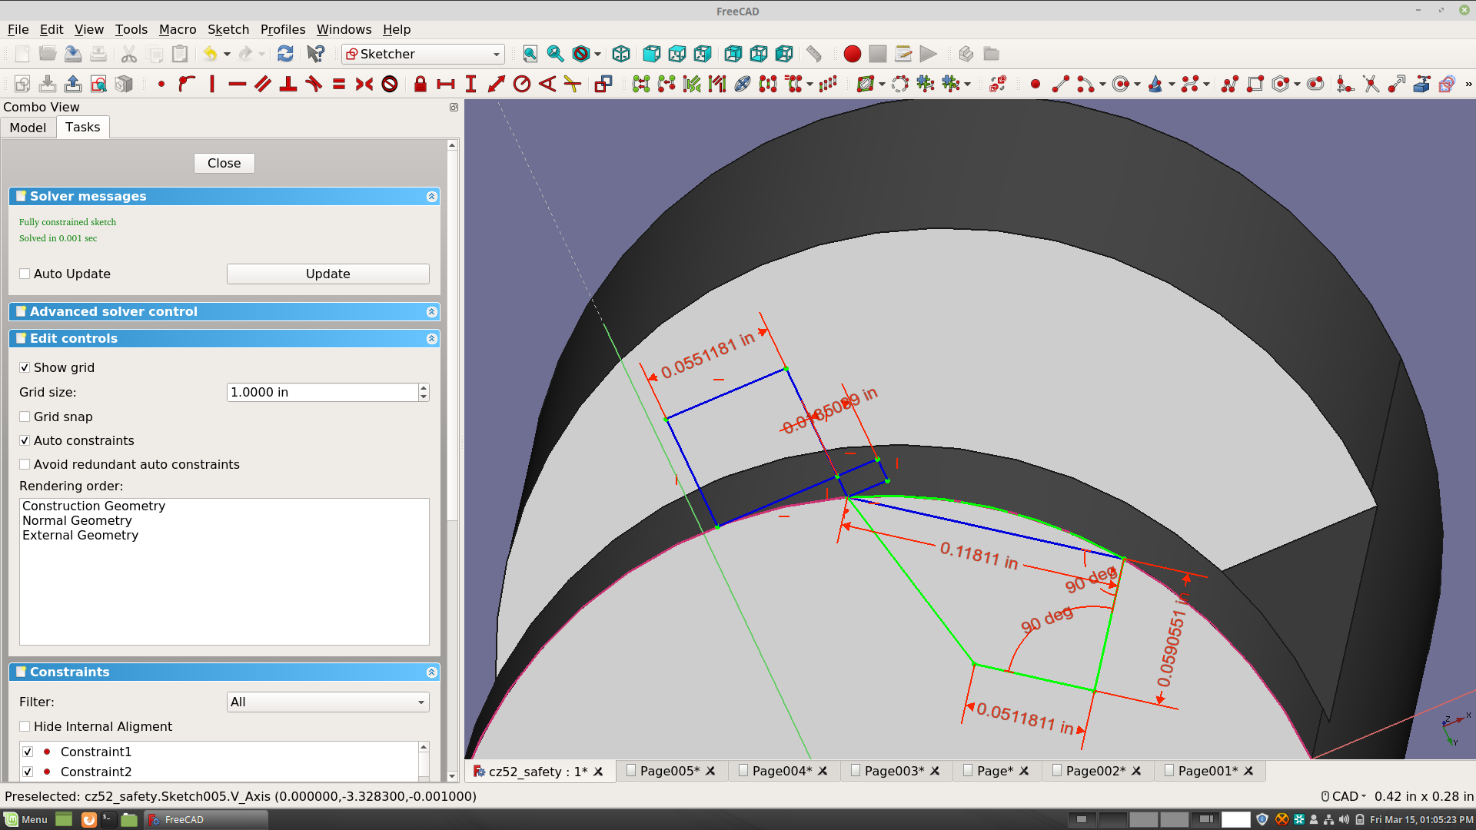Switch to the Model tab

[28, 128]
